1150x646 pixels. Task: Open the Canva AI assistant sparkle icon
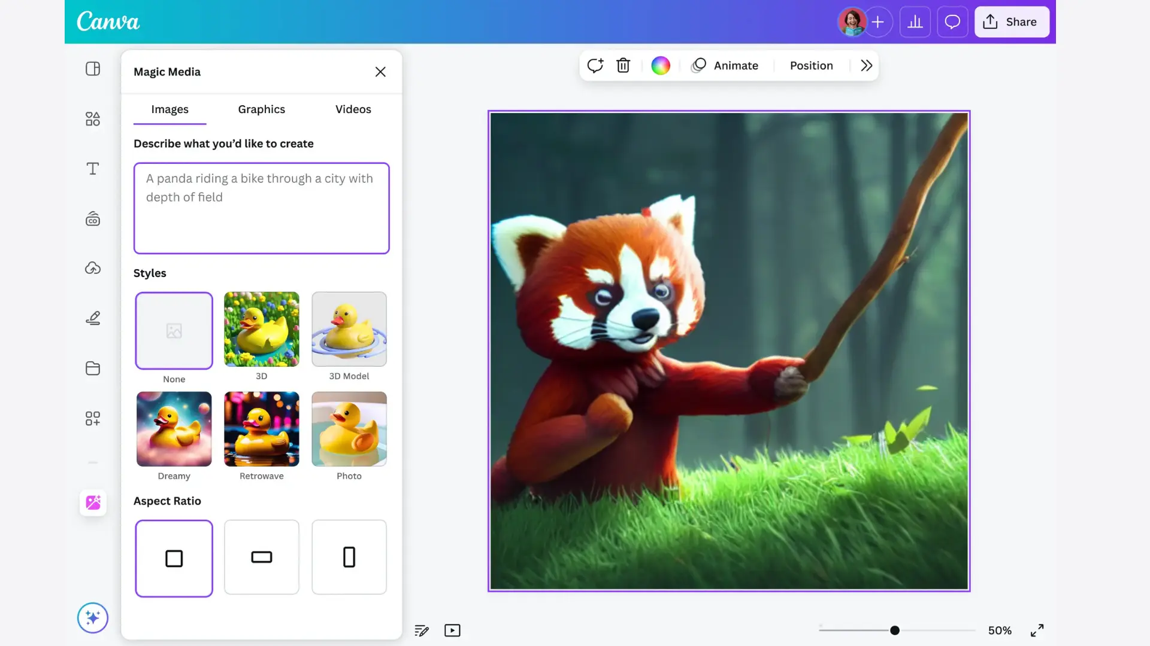click(93, 617)
